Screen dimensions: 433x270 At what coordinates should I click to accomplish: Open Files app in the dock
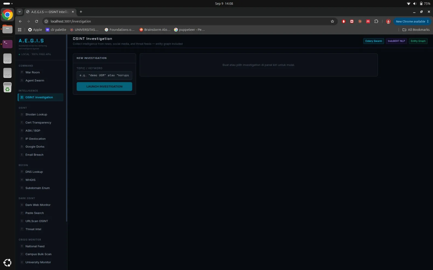point(7,29)
